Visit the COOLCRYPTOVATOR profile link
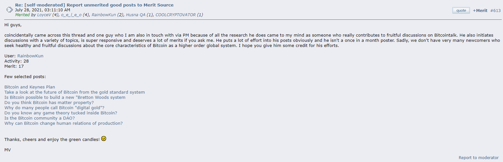503x162 pixels. pos(176,15)
